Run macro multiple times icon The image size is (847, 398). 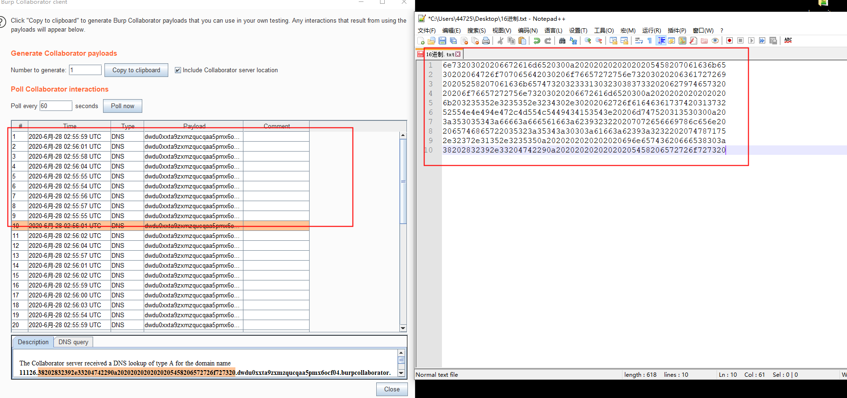tap(762, 41)
